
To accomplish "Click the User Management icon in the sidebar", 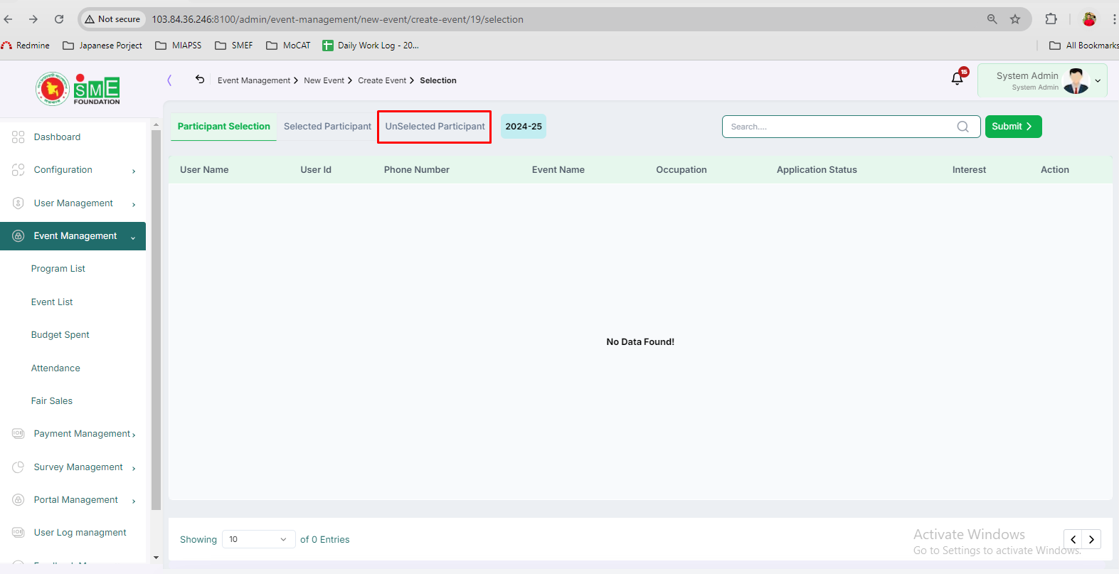I will (x=18, y=203).
